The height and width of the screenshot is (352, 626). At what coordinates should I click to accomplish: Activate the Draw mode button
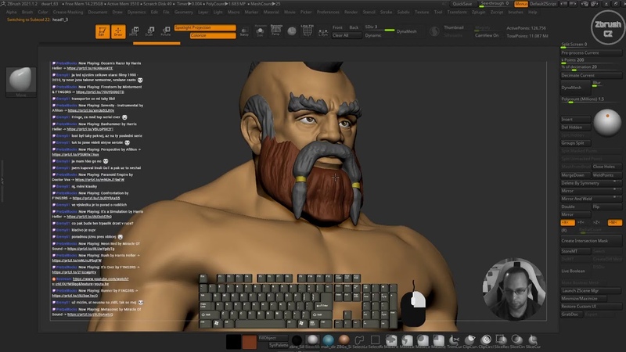[118, 31]
